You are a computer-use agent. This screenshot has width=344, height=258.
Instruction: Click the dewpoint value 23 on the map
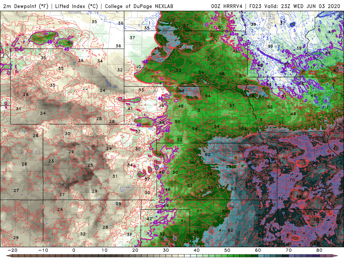pyautogui.click(x=51, y=161)
